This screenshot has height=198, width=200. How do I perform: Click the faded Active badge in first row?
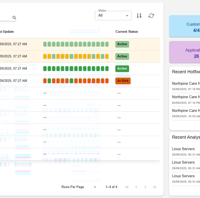122,44
